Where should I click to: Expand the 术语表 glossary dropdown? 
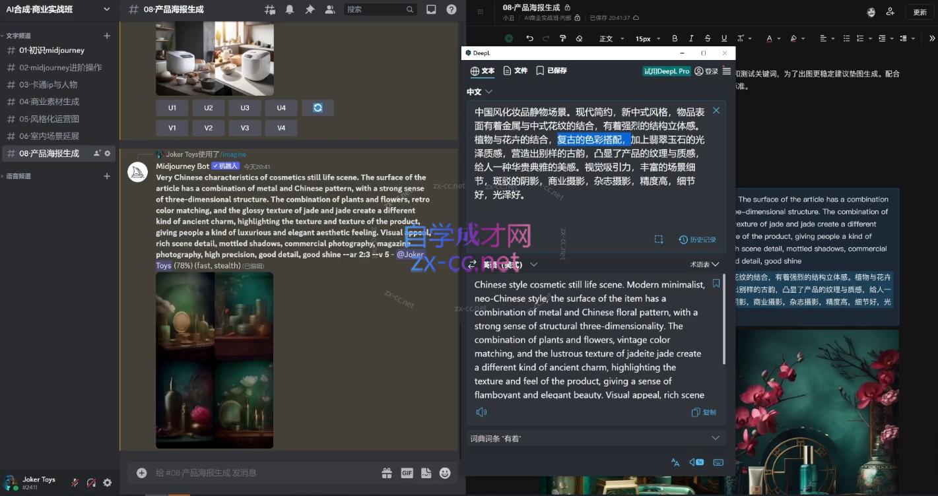(x=704, y=264)
